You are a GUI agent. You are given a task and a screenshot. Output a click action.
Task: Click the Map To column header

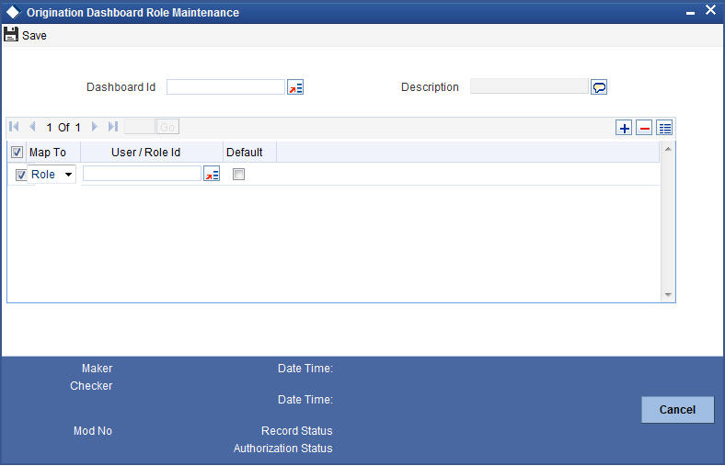tap(48, 153)
